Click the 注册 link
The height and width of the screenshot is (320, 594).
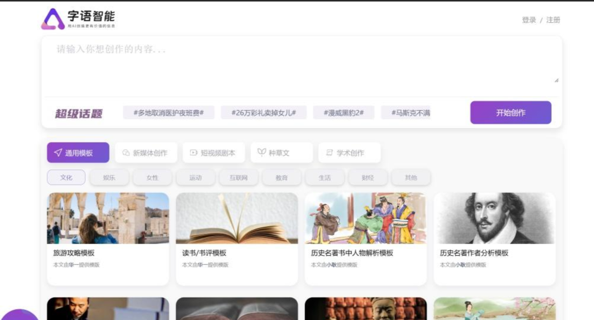click(x=553, y=20)
